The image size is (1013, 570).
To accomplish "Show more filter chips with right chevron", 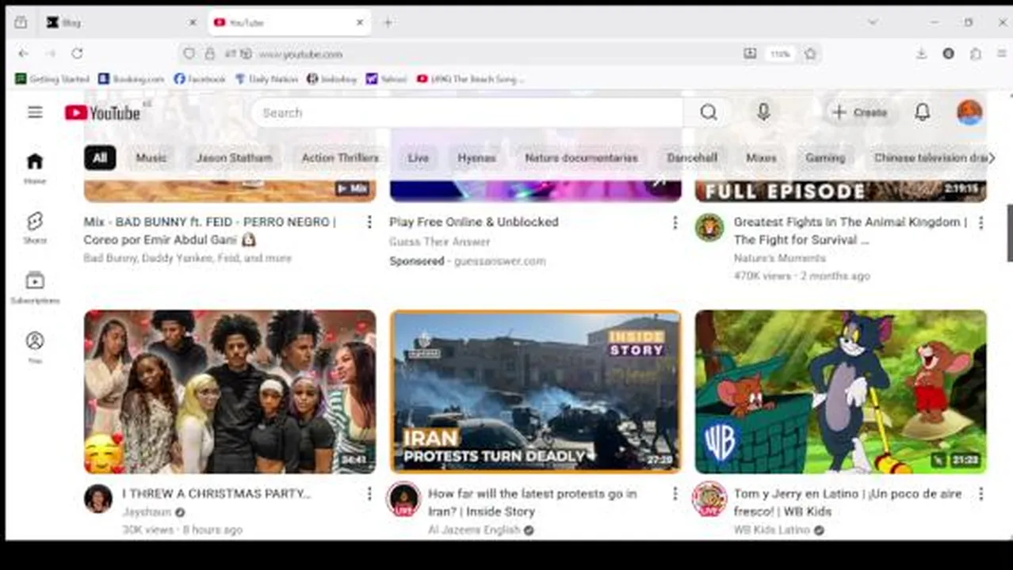I will tap(991, 158).
